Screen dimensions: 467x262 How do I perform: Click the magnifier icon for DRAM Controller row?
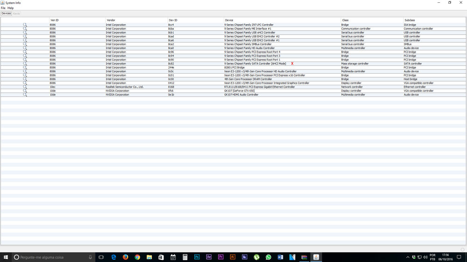tap(25, 79)
